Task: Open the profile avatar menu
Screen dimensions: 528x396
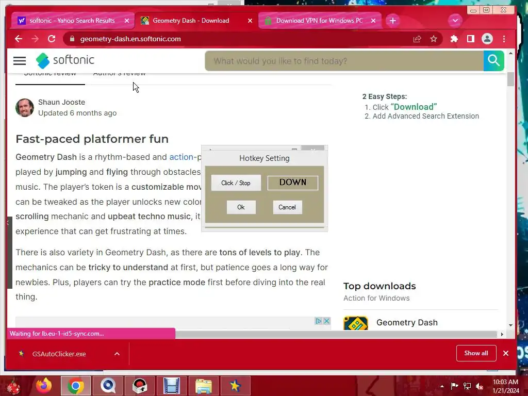Action: pos(487,39)
